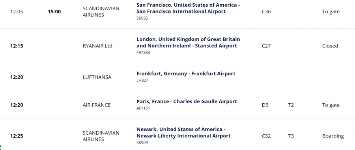The height and width of the screenshot is (150, 355).
Task: Click flight number FR7383
Action: coord(143,53)
